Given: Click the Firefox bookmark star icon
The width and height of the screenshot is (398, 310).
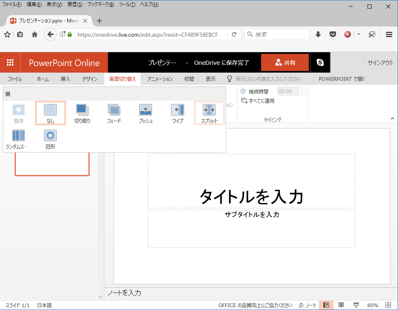Looking at the screenshot, I should coord(7,34).
